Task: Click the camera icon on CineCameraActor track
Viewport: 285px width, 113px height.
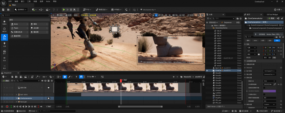Action: tap(48, 98)
